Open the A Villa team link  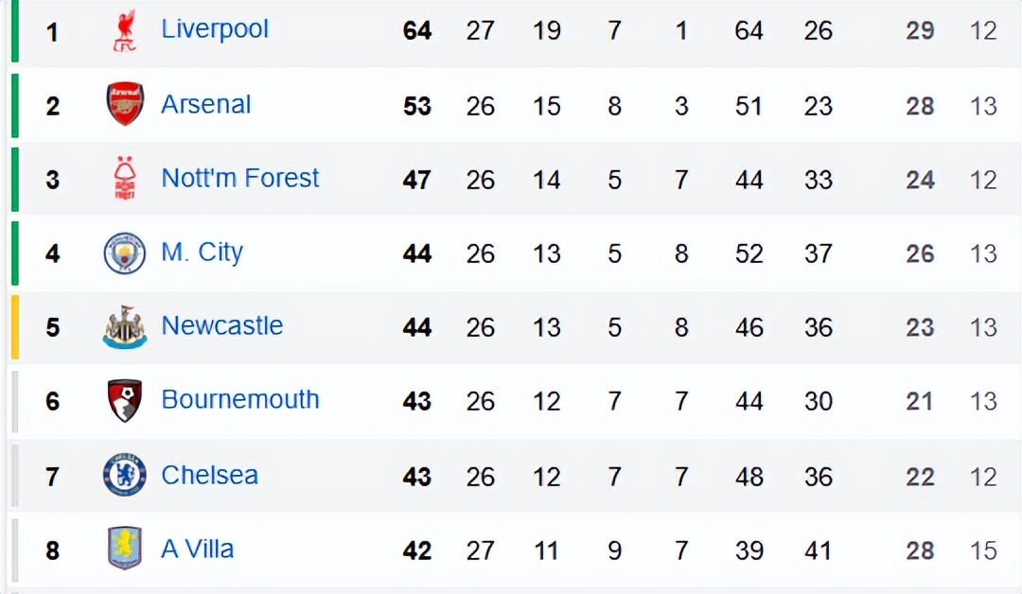point(198,549)
